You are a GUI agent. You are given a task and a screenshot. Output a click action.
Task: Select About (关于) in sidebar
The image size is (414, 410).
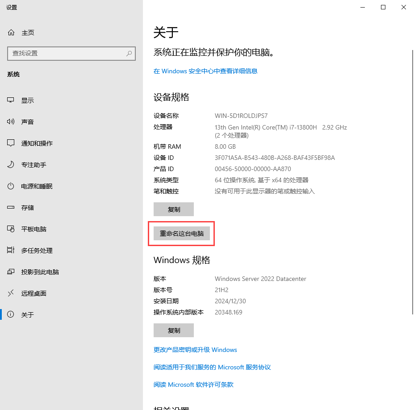(27, 315)
